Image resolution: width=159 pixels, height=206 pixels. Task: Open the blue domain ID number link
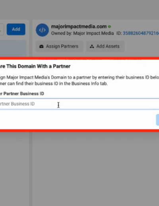point(141,33)
